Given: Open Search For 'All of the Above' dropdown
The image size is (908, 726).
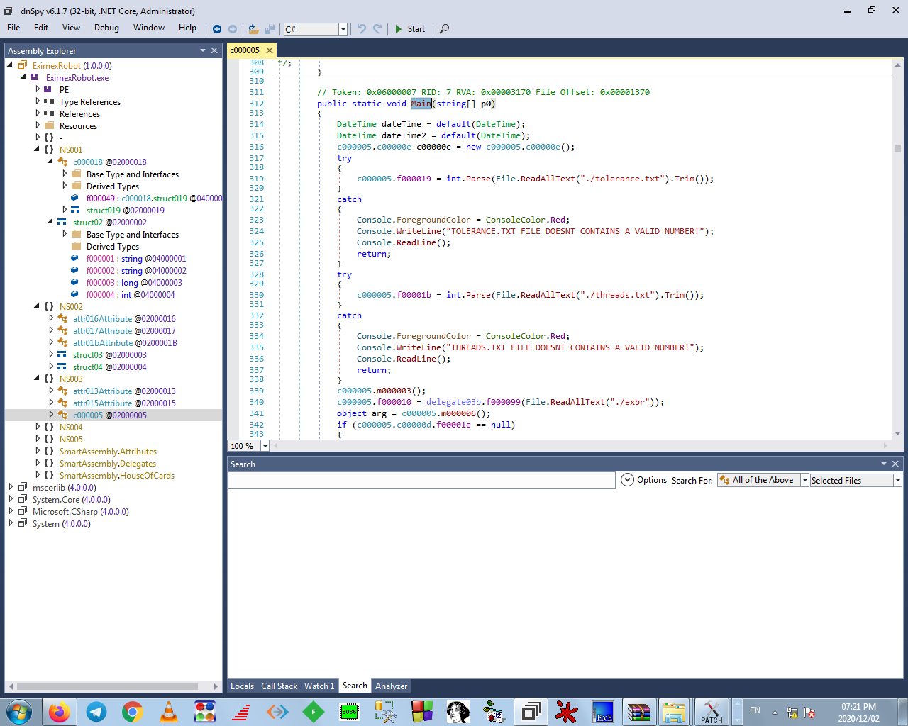Looking at the screenshot, I should tap(804, 481).
